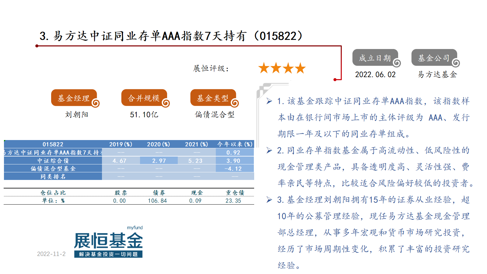Select the 展恒评级 label
The image size is (487, 274).
pyautogui.click(x=211, y=68)
